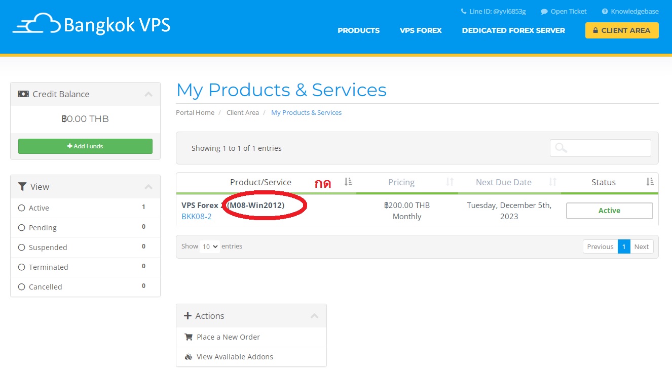Image resolution: width=672 pixels, height=372 pixels.
Task: Click the Next pagination button
Action: coord(642,246)
